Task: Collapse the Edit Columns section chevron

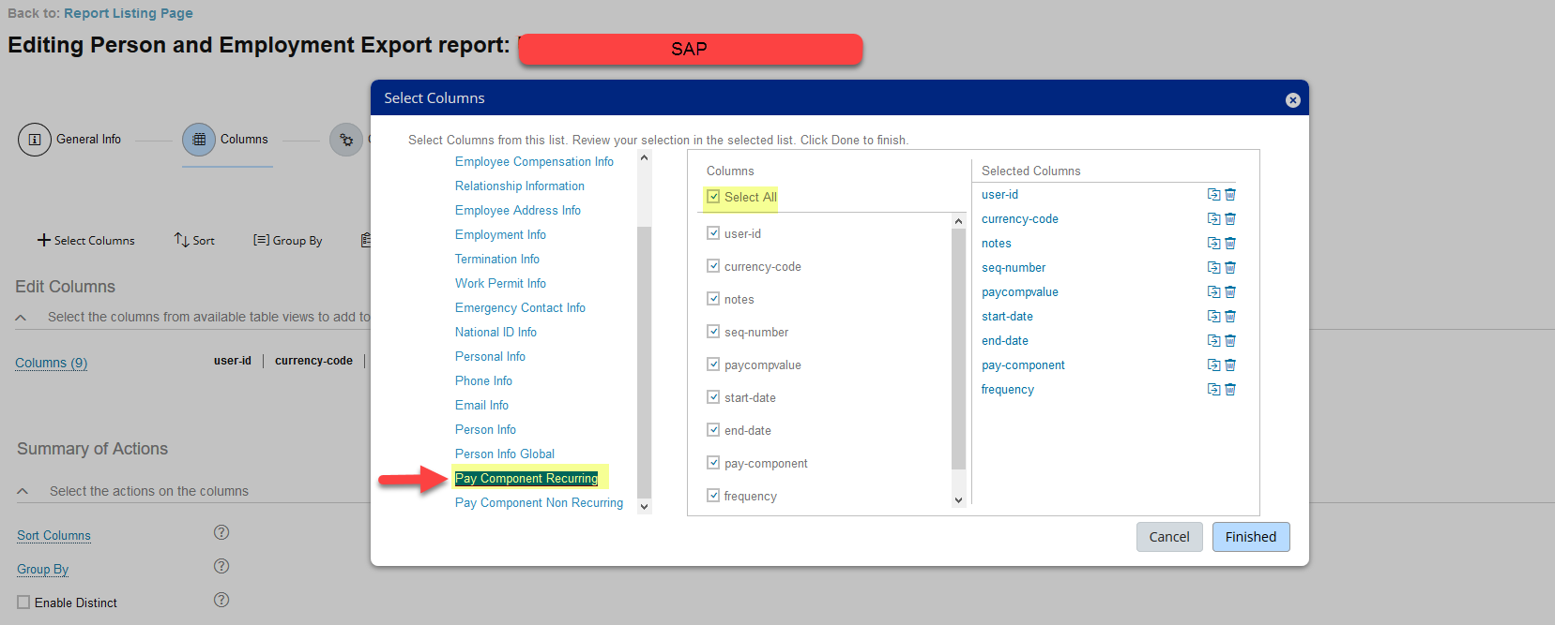Action: click(x=21, y=318)
